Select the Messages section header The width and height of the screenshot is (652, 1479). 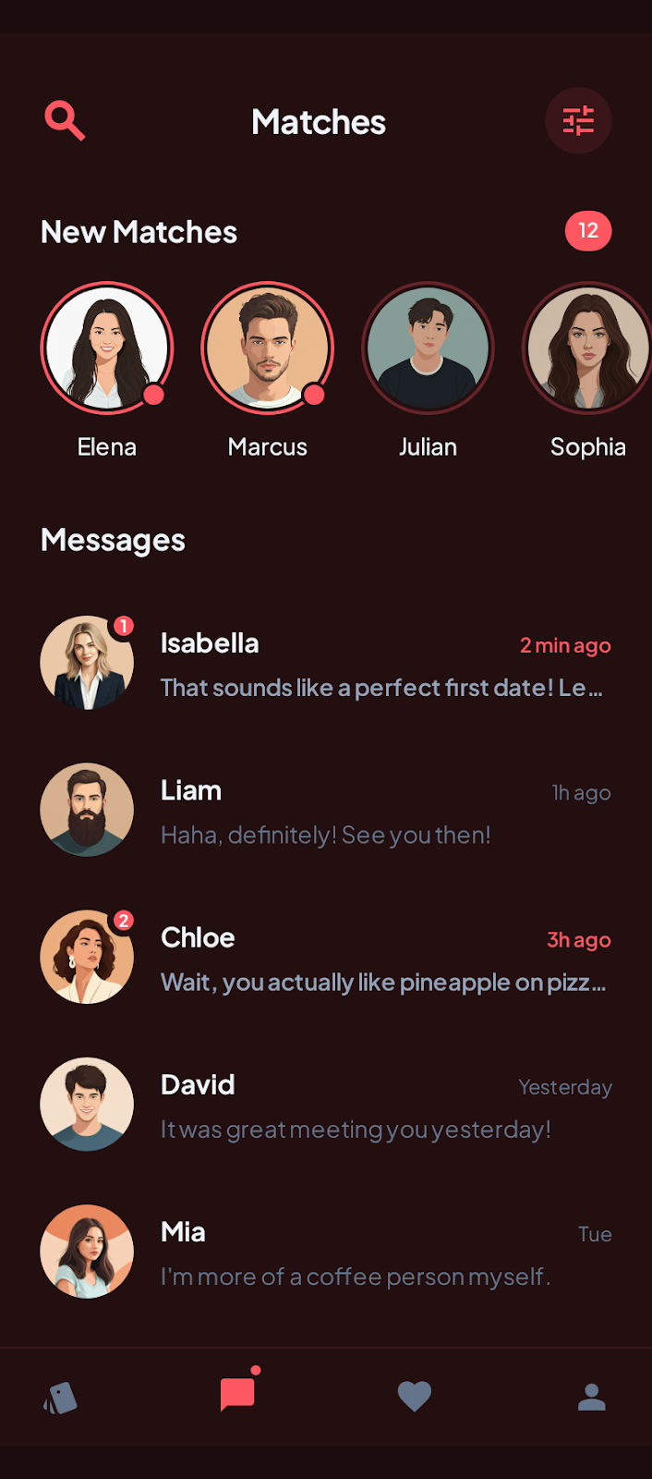coord(113,540)
